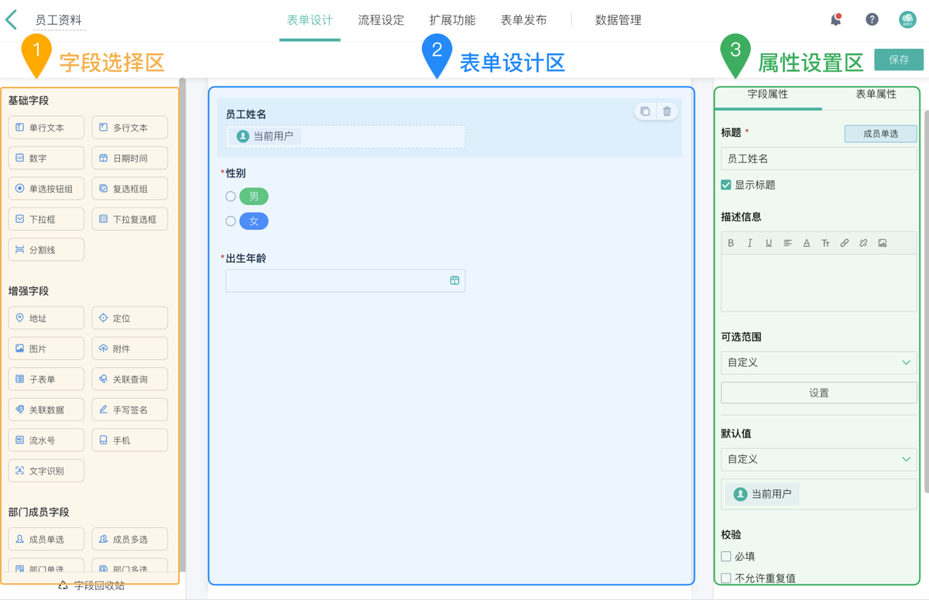This screenshot has width=929, height=600.
Task: Enable the 必填 validation checkbox
Action: pos(726,556)
